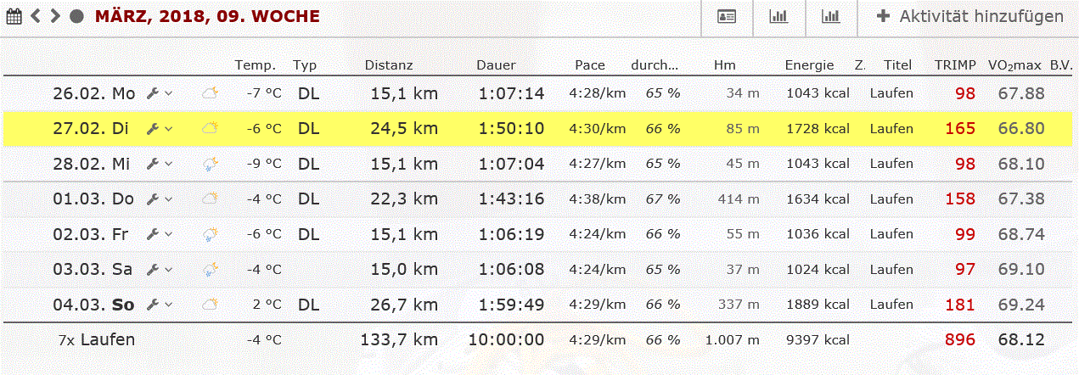The height and width of the screenshot is (375, 1079).
Task: Click the Aktivität hinzufügen button
Action: [969, 17]
